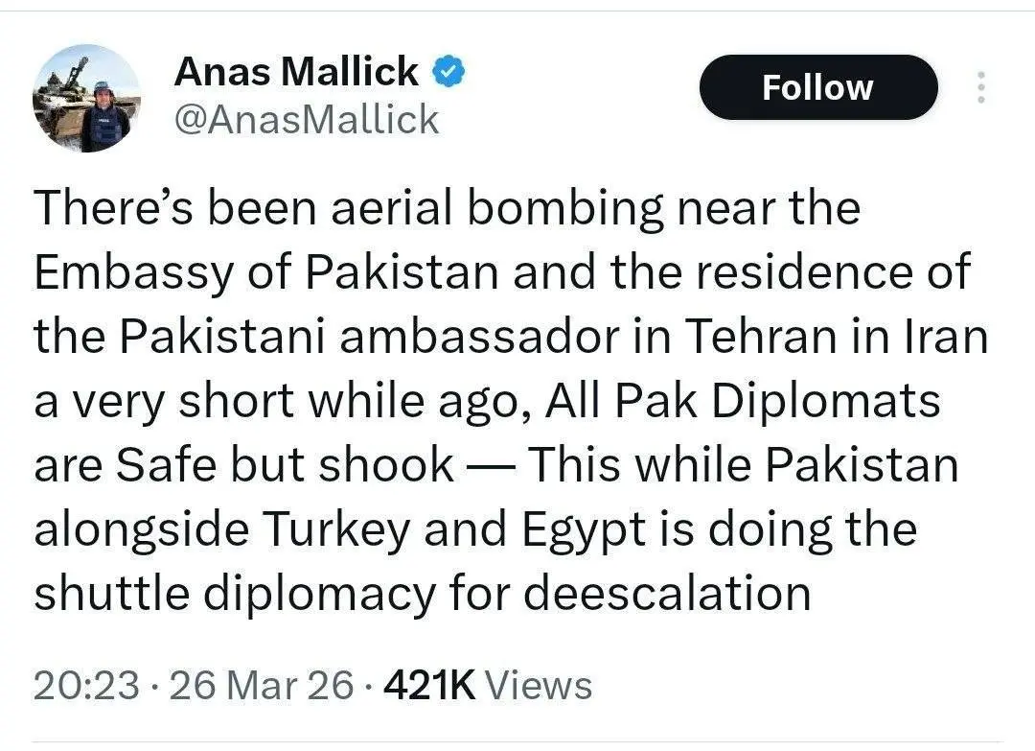This screenshot has height=751, width=1035.
Task: Click the 20:23 post timestamp
Action: click(x=86, y=685)
